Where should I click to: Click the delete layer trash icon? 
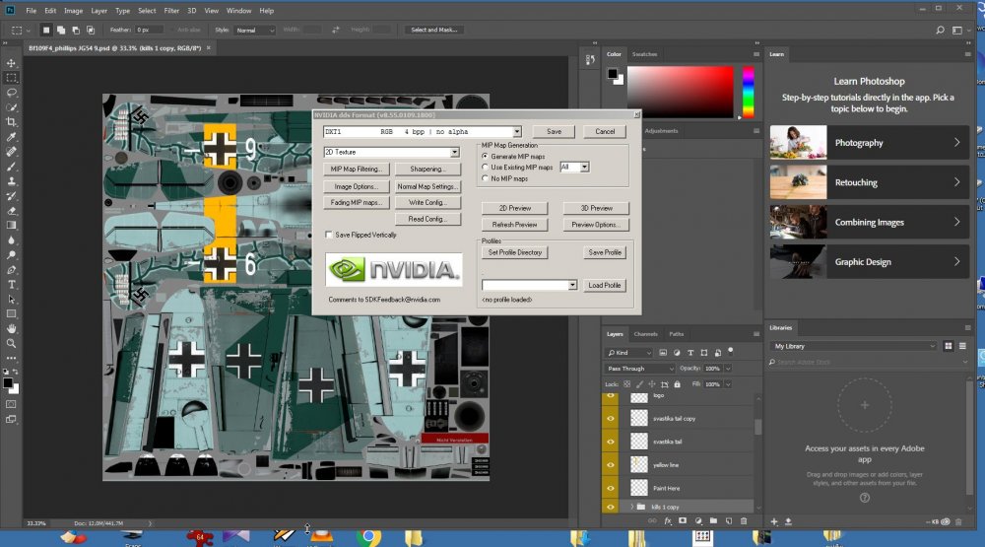(744, 520)
